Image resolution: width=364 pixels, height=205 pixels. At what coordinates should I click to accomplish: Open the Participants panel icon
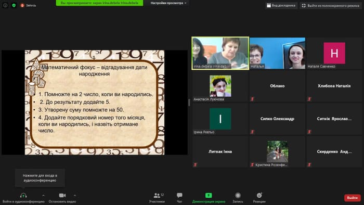[157, 196]
